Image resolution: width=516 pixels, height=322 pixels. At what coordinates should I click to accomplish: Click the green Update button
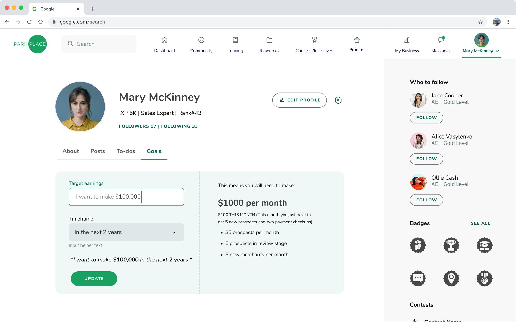(94, 279)
